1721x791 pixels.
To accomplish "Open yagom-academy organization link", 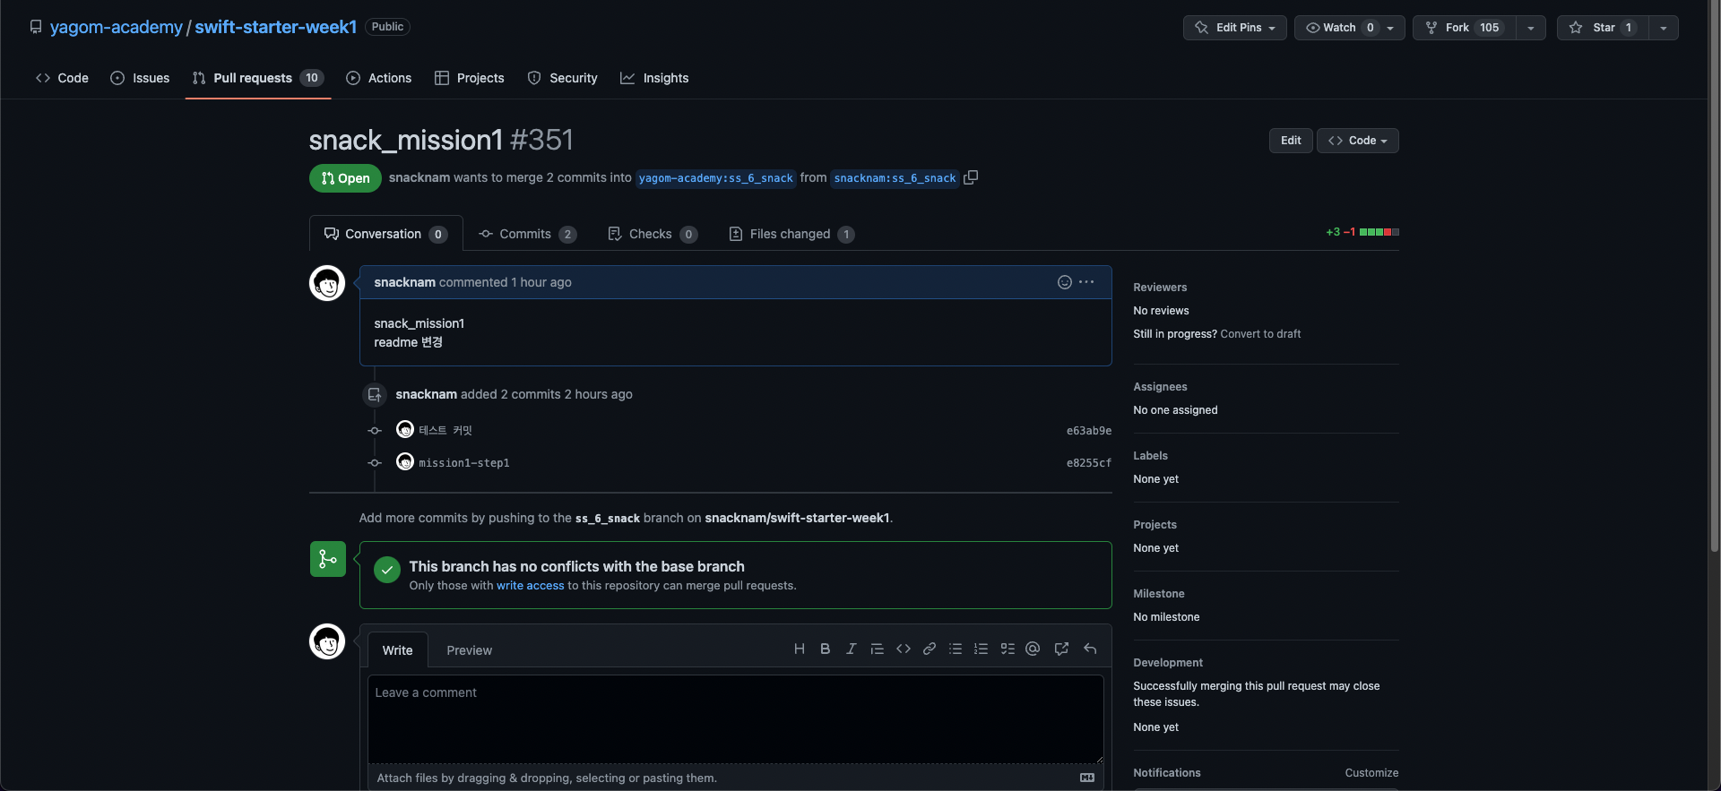I will point(116,27).
